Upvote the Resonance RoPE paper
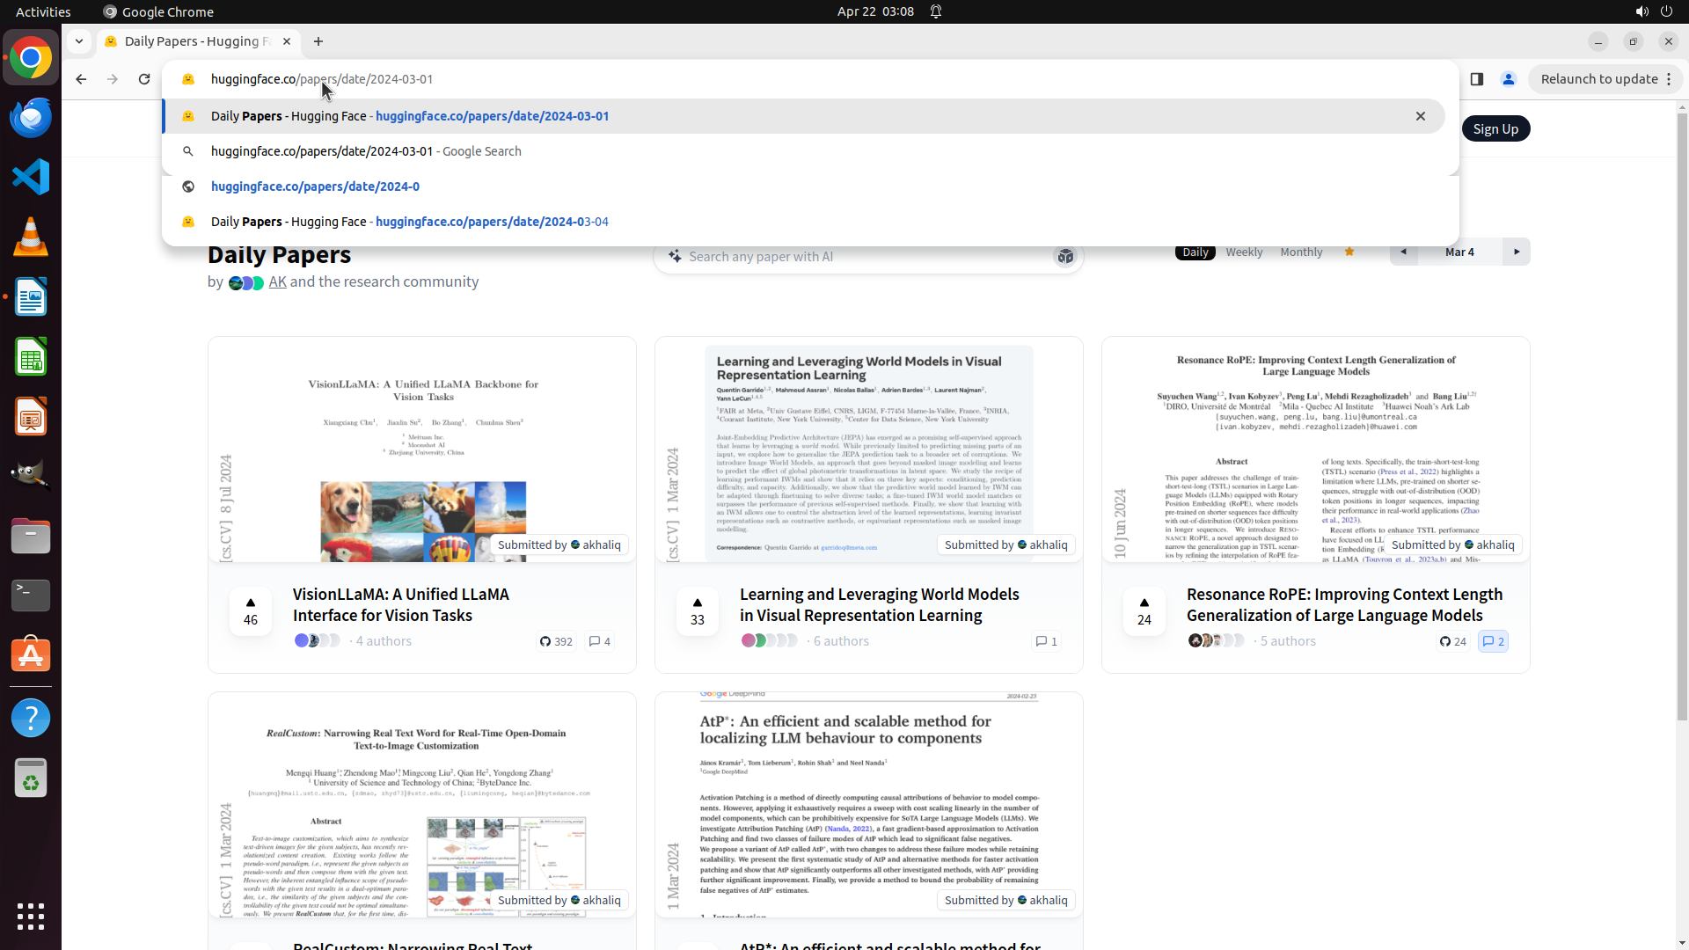This screenshot has height=950, width=1689. click(x=1144, y=610)
